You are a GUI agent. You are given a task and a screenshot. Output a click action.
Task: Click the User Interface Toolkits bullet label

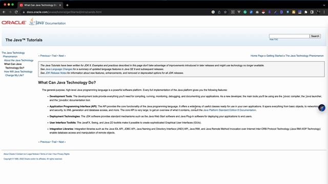pos(63,123)
